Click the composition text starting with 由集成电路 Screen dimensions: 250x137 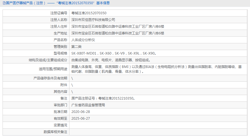point(111,60)
